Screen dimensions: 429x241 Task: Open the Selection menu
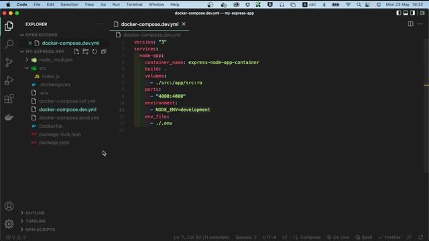(70, 5)
